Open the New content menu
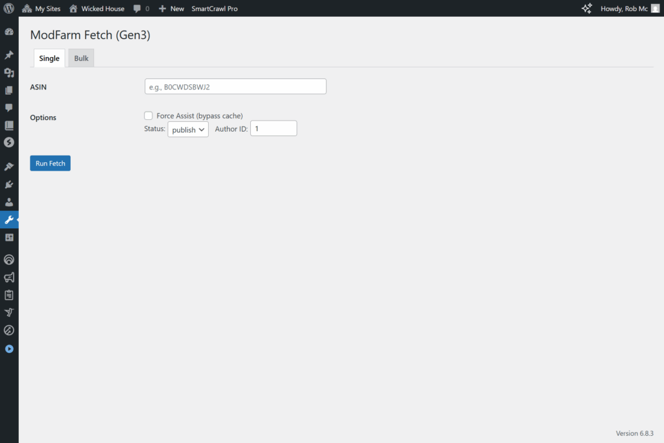This screenshot has height=443, width=664. point(171,8)
